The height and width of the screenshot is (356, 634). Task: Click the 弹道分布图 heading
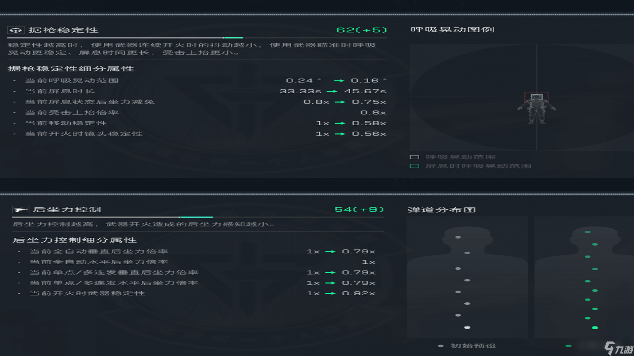[441, 210]
